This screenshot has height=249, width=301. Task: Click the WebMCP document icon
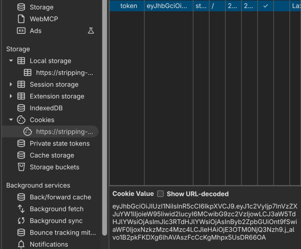point(21,19)
